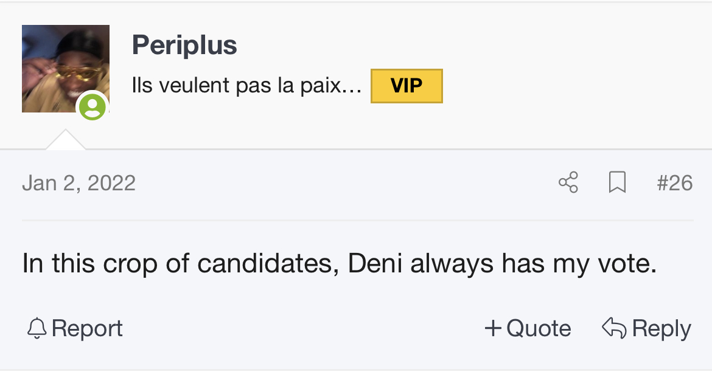This screenshot has height=380, width=712.
Task: Click the triangular pointer beneath the avatar
Action: pyautogui.click(x=65, y=139)
